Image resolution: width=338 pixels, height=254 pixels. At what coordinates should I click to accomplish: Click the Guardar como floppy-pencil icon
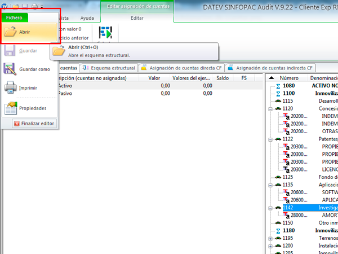[10, 69]
